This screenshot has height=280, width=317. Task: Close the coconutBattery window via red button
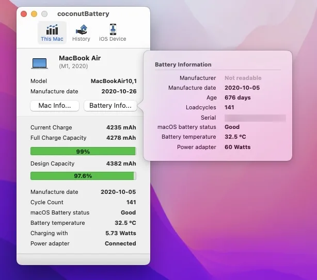(x=24, y=14)
